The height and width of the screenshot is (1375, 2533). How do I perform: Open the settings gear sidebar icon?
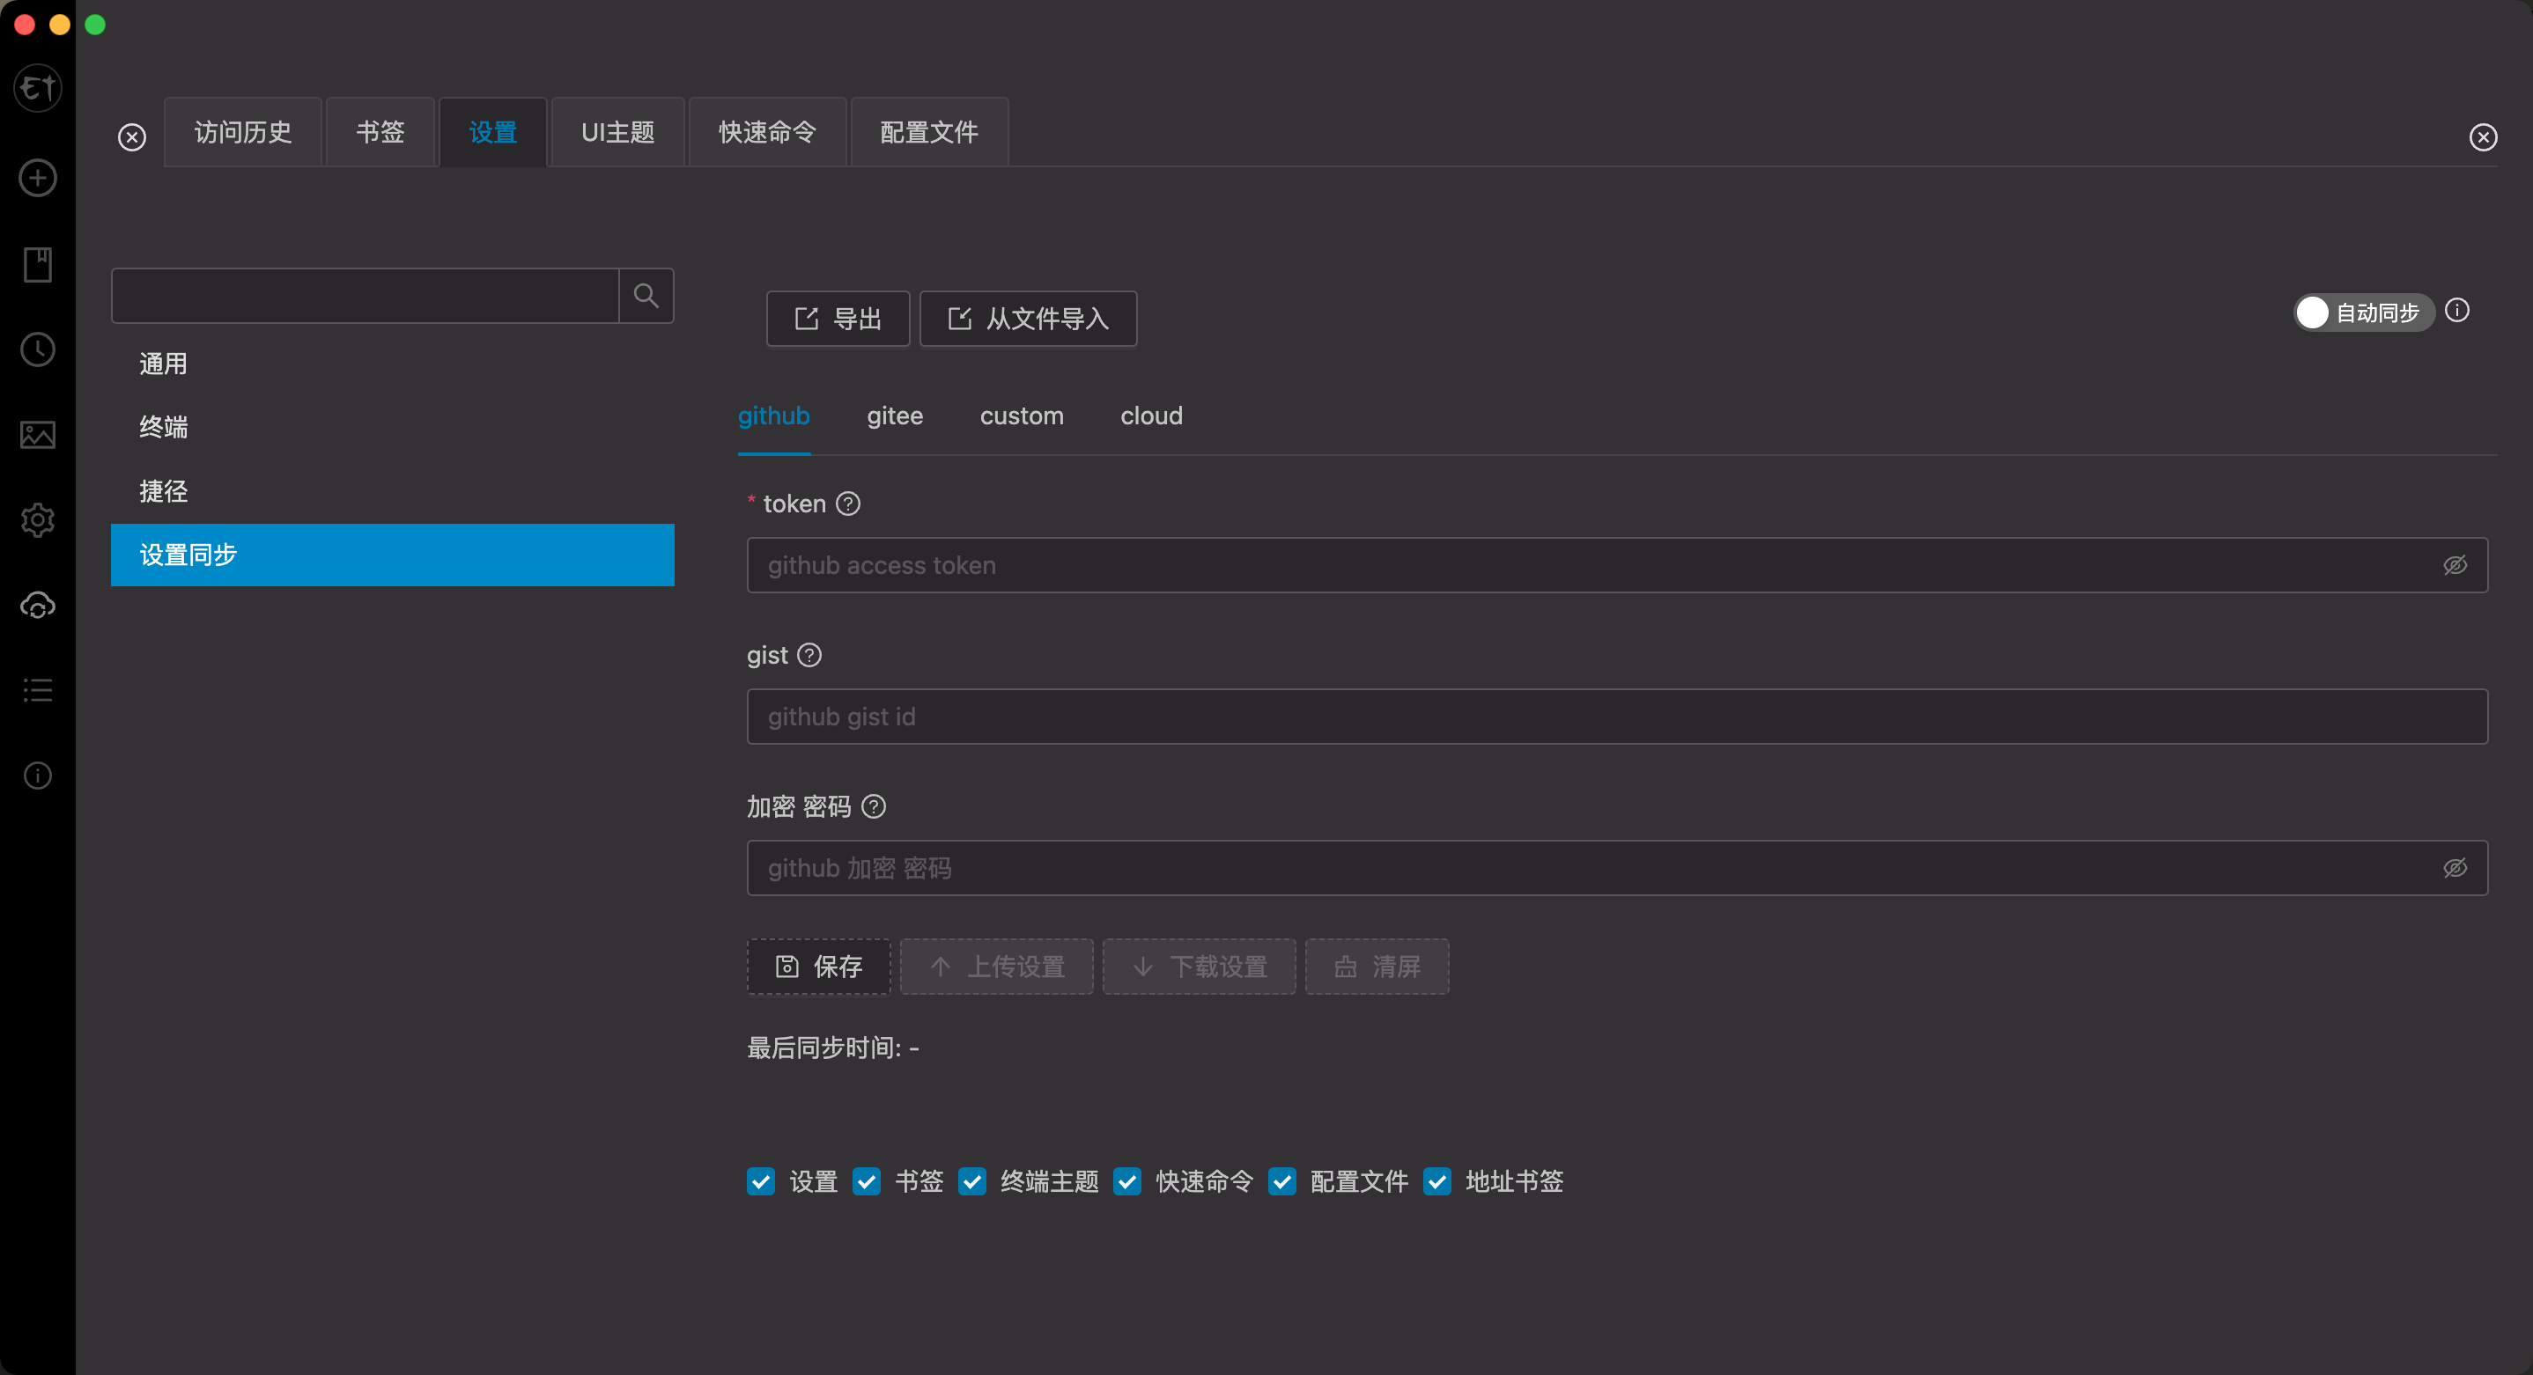[37, 520]
